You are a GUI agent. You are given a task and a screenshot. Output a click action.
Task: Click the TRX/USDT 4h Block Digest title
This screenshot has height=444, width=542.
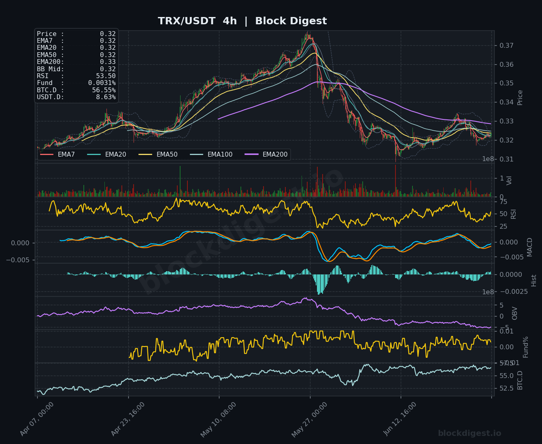242,21
